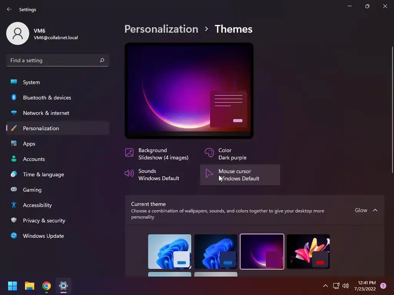Viewport: 394px width, 295px height.
Task: Open the volume tray icon
Action: coord(346,286)
